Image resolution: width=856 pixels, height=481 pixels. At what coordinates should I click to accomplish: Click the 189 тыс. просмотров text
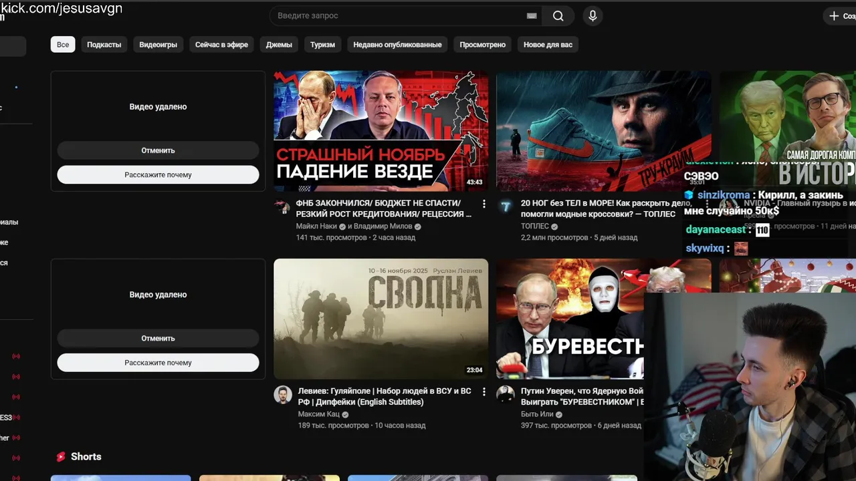pos(334,425)
